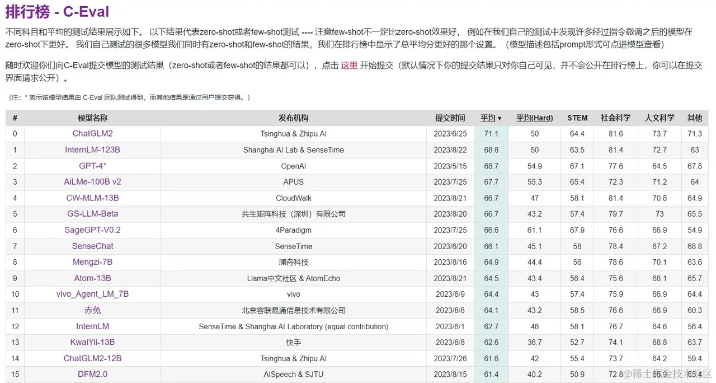The image size is (716, 383).
Task: Click the 71.3 other score cell
Action: coord(695,134)
